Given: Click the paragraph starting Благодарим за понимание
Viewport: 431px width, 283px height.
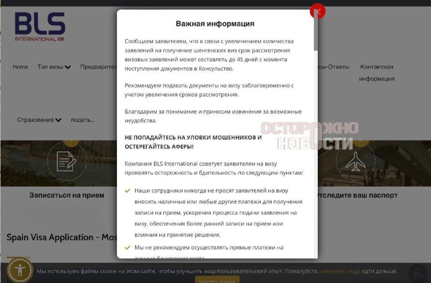Looking at the screenshot, I should 213,116.
